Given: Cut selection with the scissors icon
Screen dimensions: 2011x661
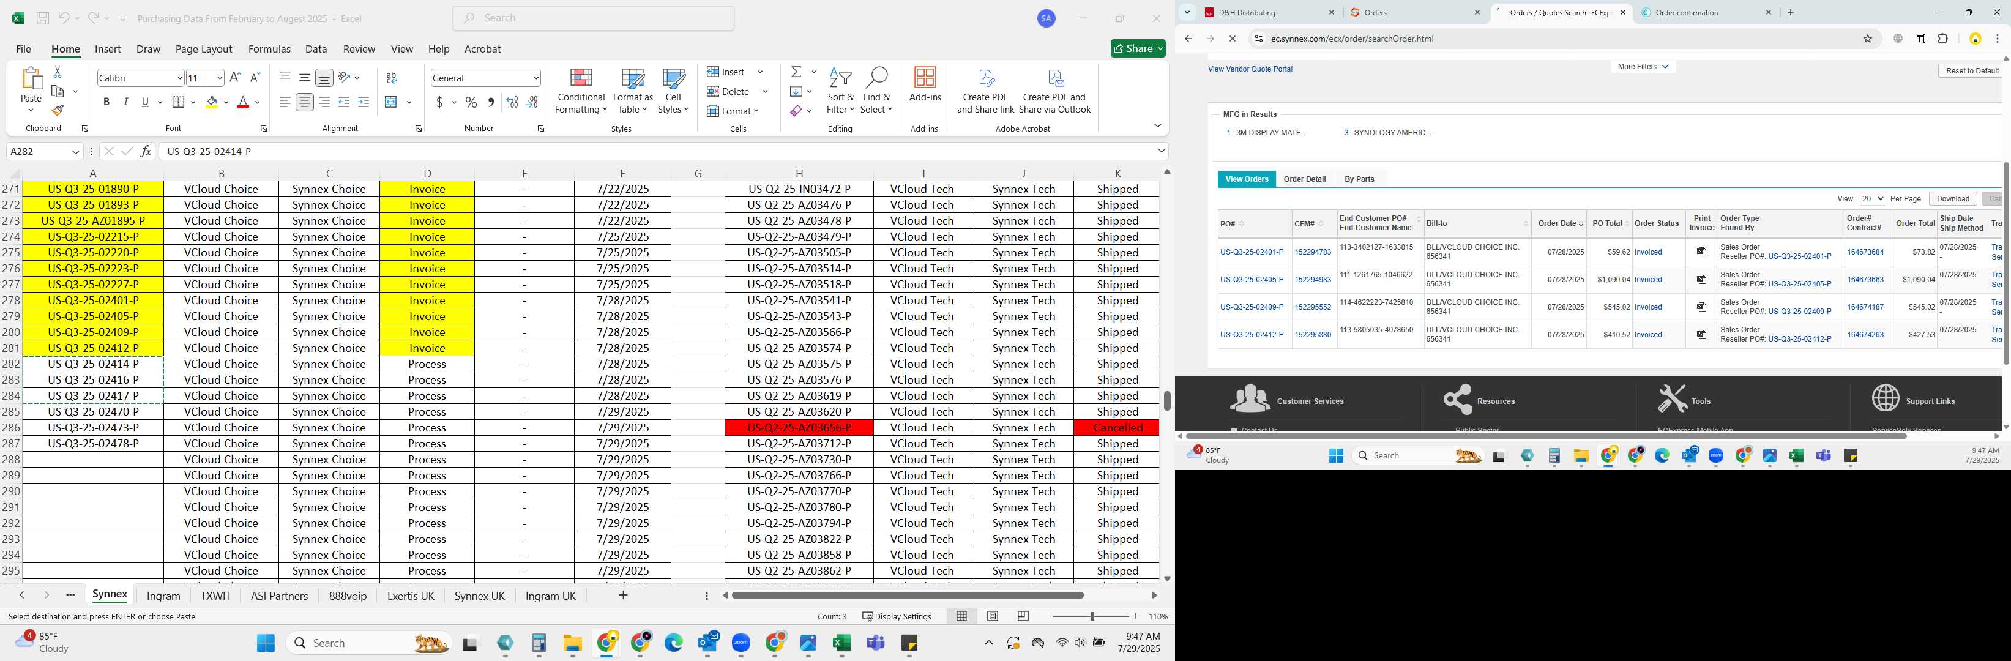Looking at the screenshot, I should pyautogui.click(x=57, y=72).
